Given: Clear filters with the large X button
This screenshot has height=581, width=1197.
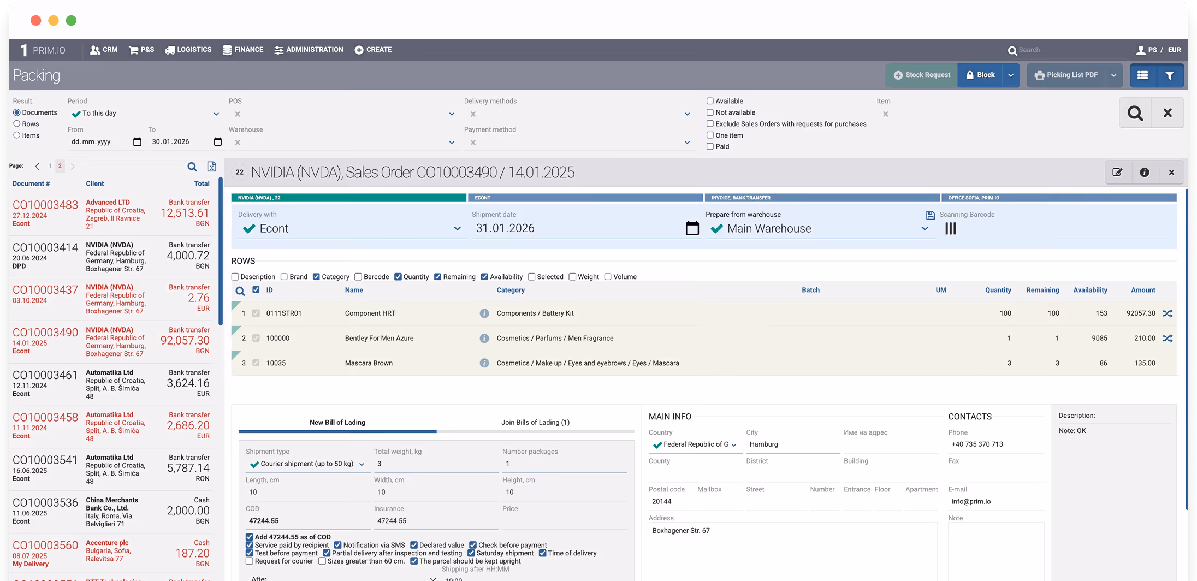Looking at the screenshot, I should (1168, 113).
